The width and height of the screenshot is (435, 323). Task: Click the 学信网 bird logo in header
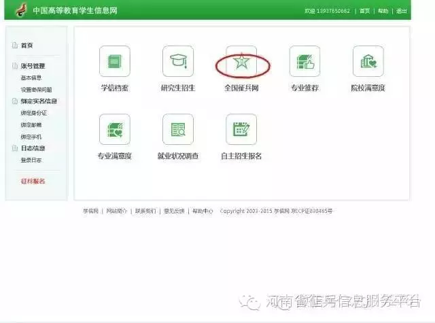click(21, 10)
